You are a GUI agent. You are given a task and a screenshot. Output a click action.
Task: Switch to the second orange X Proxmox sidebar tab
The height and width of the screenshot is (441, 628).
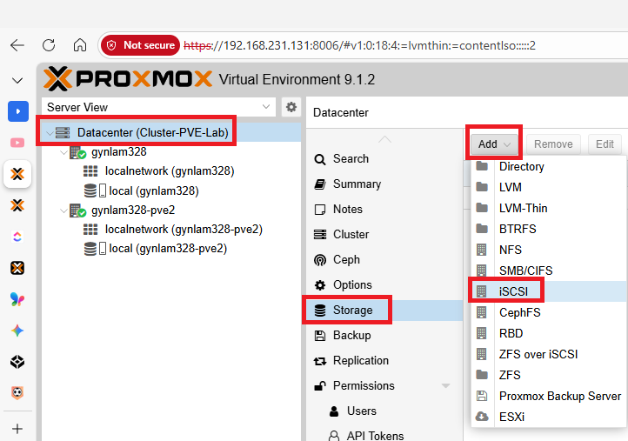click(x=17, y=205)
